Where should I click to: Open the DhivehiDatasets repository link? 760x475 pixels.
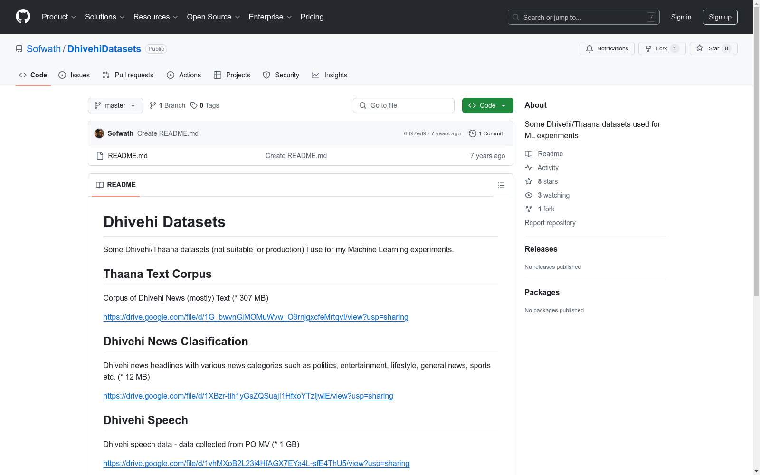point(104,49)
